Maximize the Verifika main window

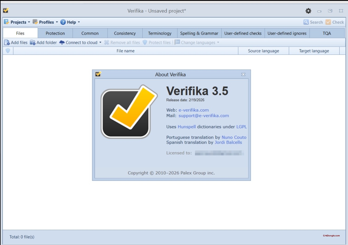click(x=330, y=11)
